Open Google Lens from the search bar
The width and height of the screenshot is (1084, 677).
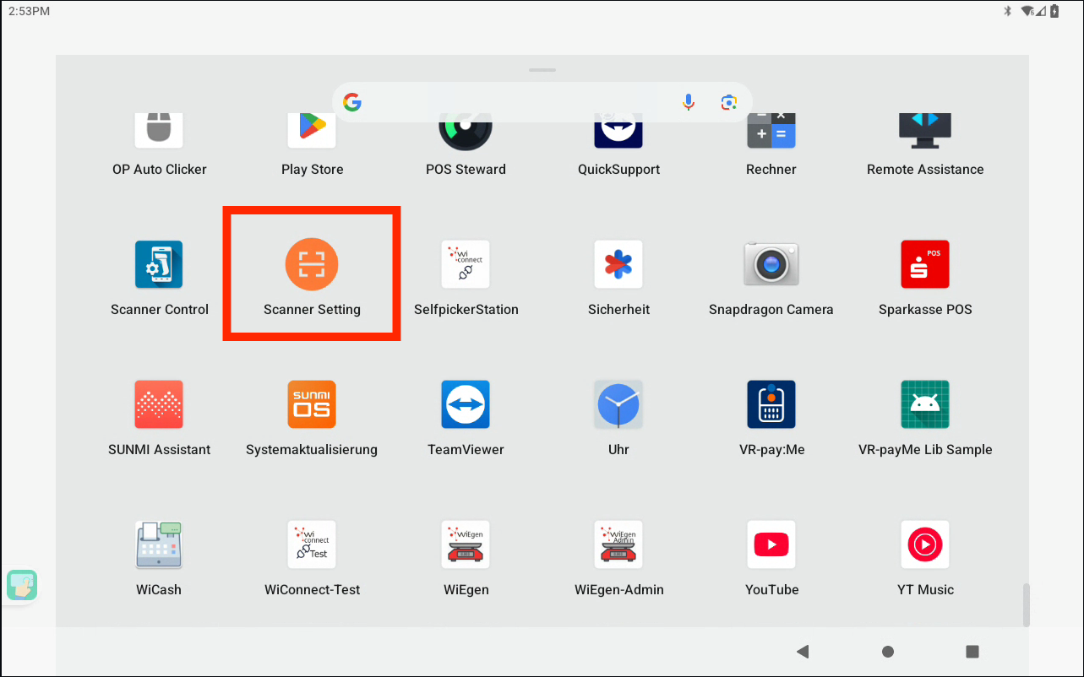(729, 102)
